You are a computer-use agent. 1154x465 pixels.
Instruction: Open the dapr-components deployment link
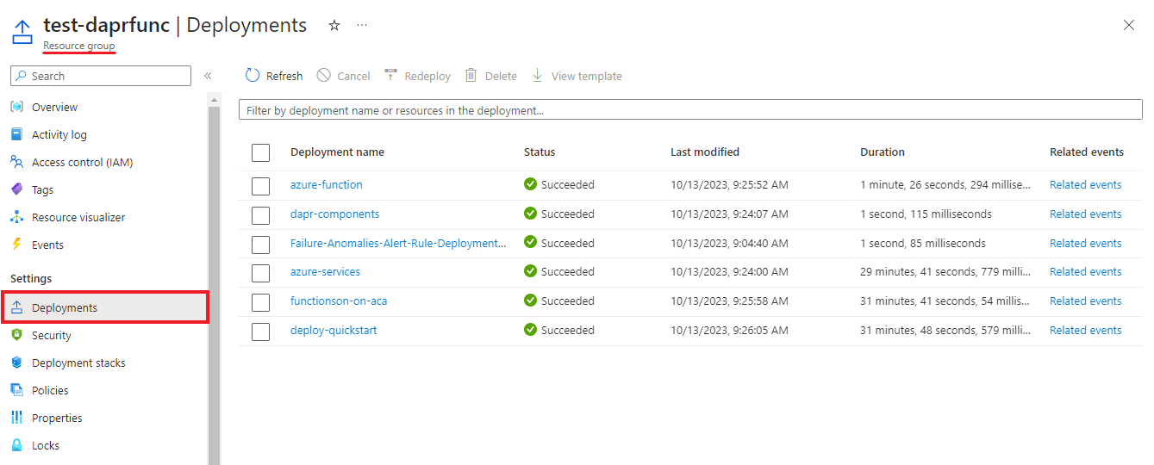[x=335, y=214]
